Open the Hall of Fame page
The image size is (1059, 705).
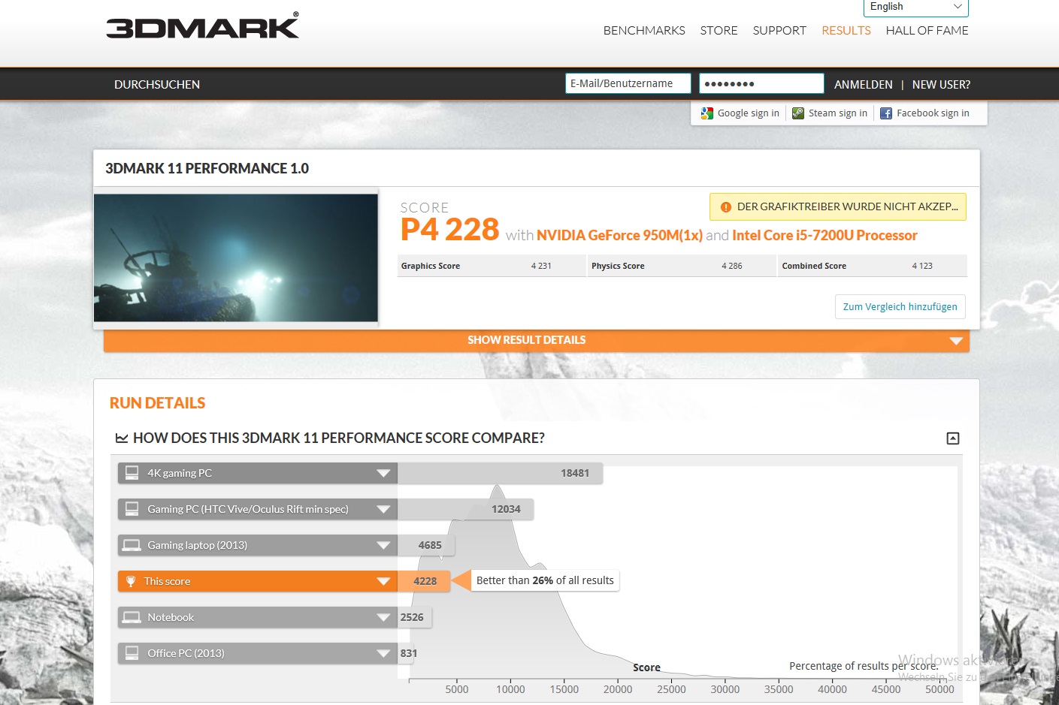point(927,31)
